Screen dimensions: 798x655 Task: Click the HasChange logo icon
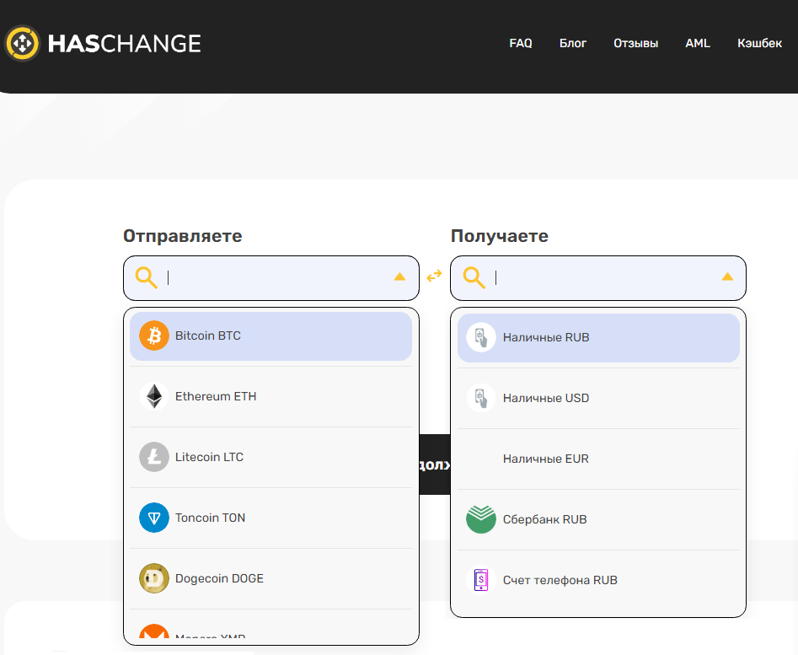tap(22, 43)
